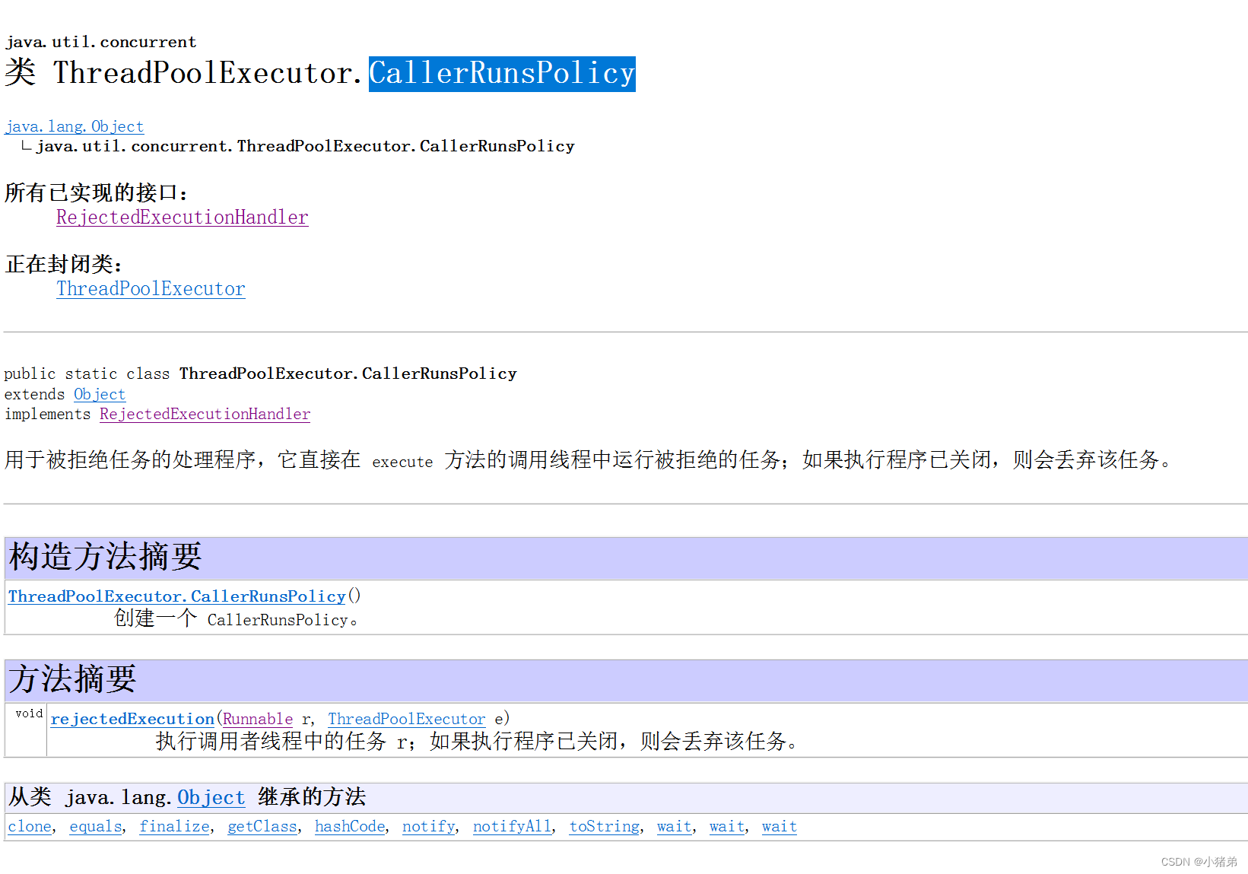Click the java.util.concurrent package name text
Viewport: 1248px width, 874px height.
click(x=100, y=42)
